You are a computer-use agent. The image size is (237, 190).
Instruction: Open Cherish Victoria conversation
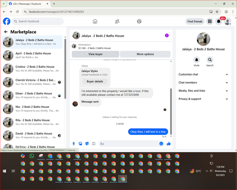(32, 82)
